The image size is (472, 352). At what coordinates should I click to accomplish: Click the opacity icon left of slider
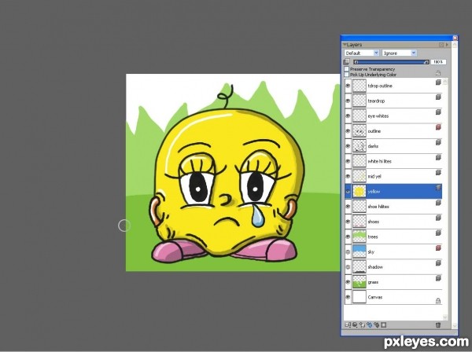tap(346, 62)
